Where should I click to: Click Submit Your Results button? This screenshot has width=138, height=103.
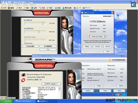pyautogui.click(x=97, y=36)
